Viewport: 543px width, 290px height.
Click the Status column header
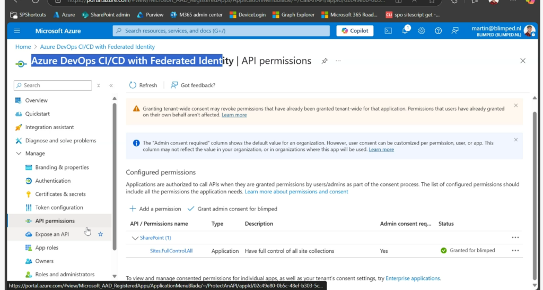446,224
